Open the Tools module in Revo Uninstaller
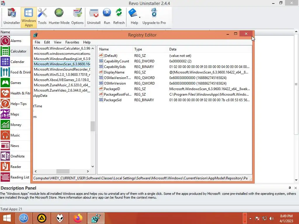 click(42, 17)
